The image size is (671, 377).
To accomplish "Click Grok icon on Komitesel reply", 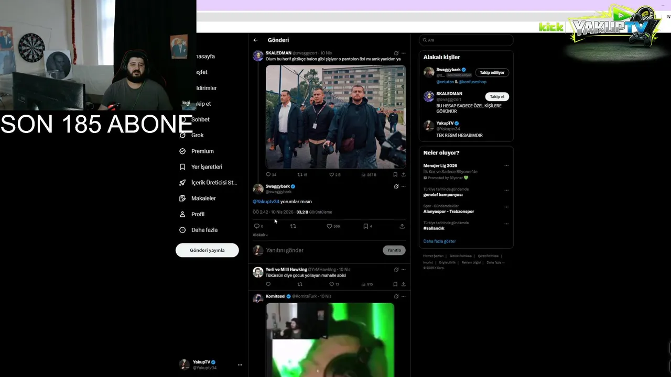I will coord(396,296).
